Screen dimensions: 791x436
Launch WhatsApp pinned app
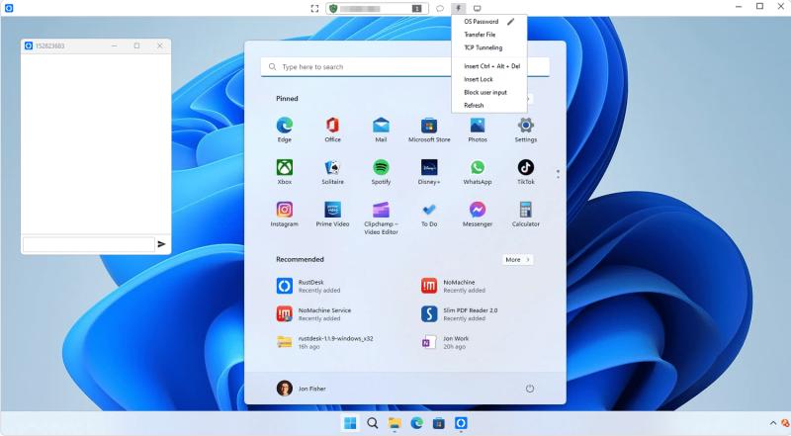pos(478,172)
